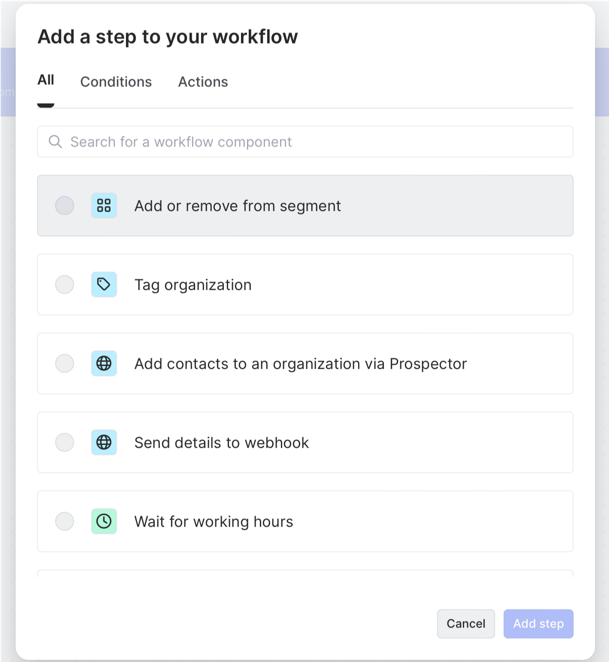
Task: Switch to the Actions tab
Action: click(203, 81)
